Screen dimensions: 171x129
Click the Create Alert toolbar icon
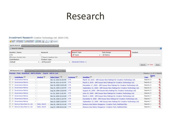(13, 41)
